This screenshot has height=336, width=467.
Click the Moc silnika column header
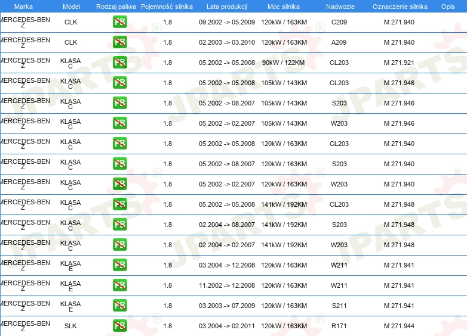[284, 7]
